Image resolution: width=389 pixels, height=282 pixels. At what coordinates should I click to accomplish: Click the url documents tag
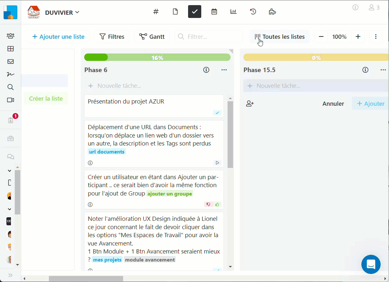coord(107,152)
